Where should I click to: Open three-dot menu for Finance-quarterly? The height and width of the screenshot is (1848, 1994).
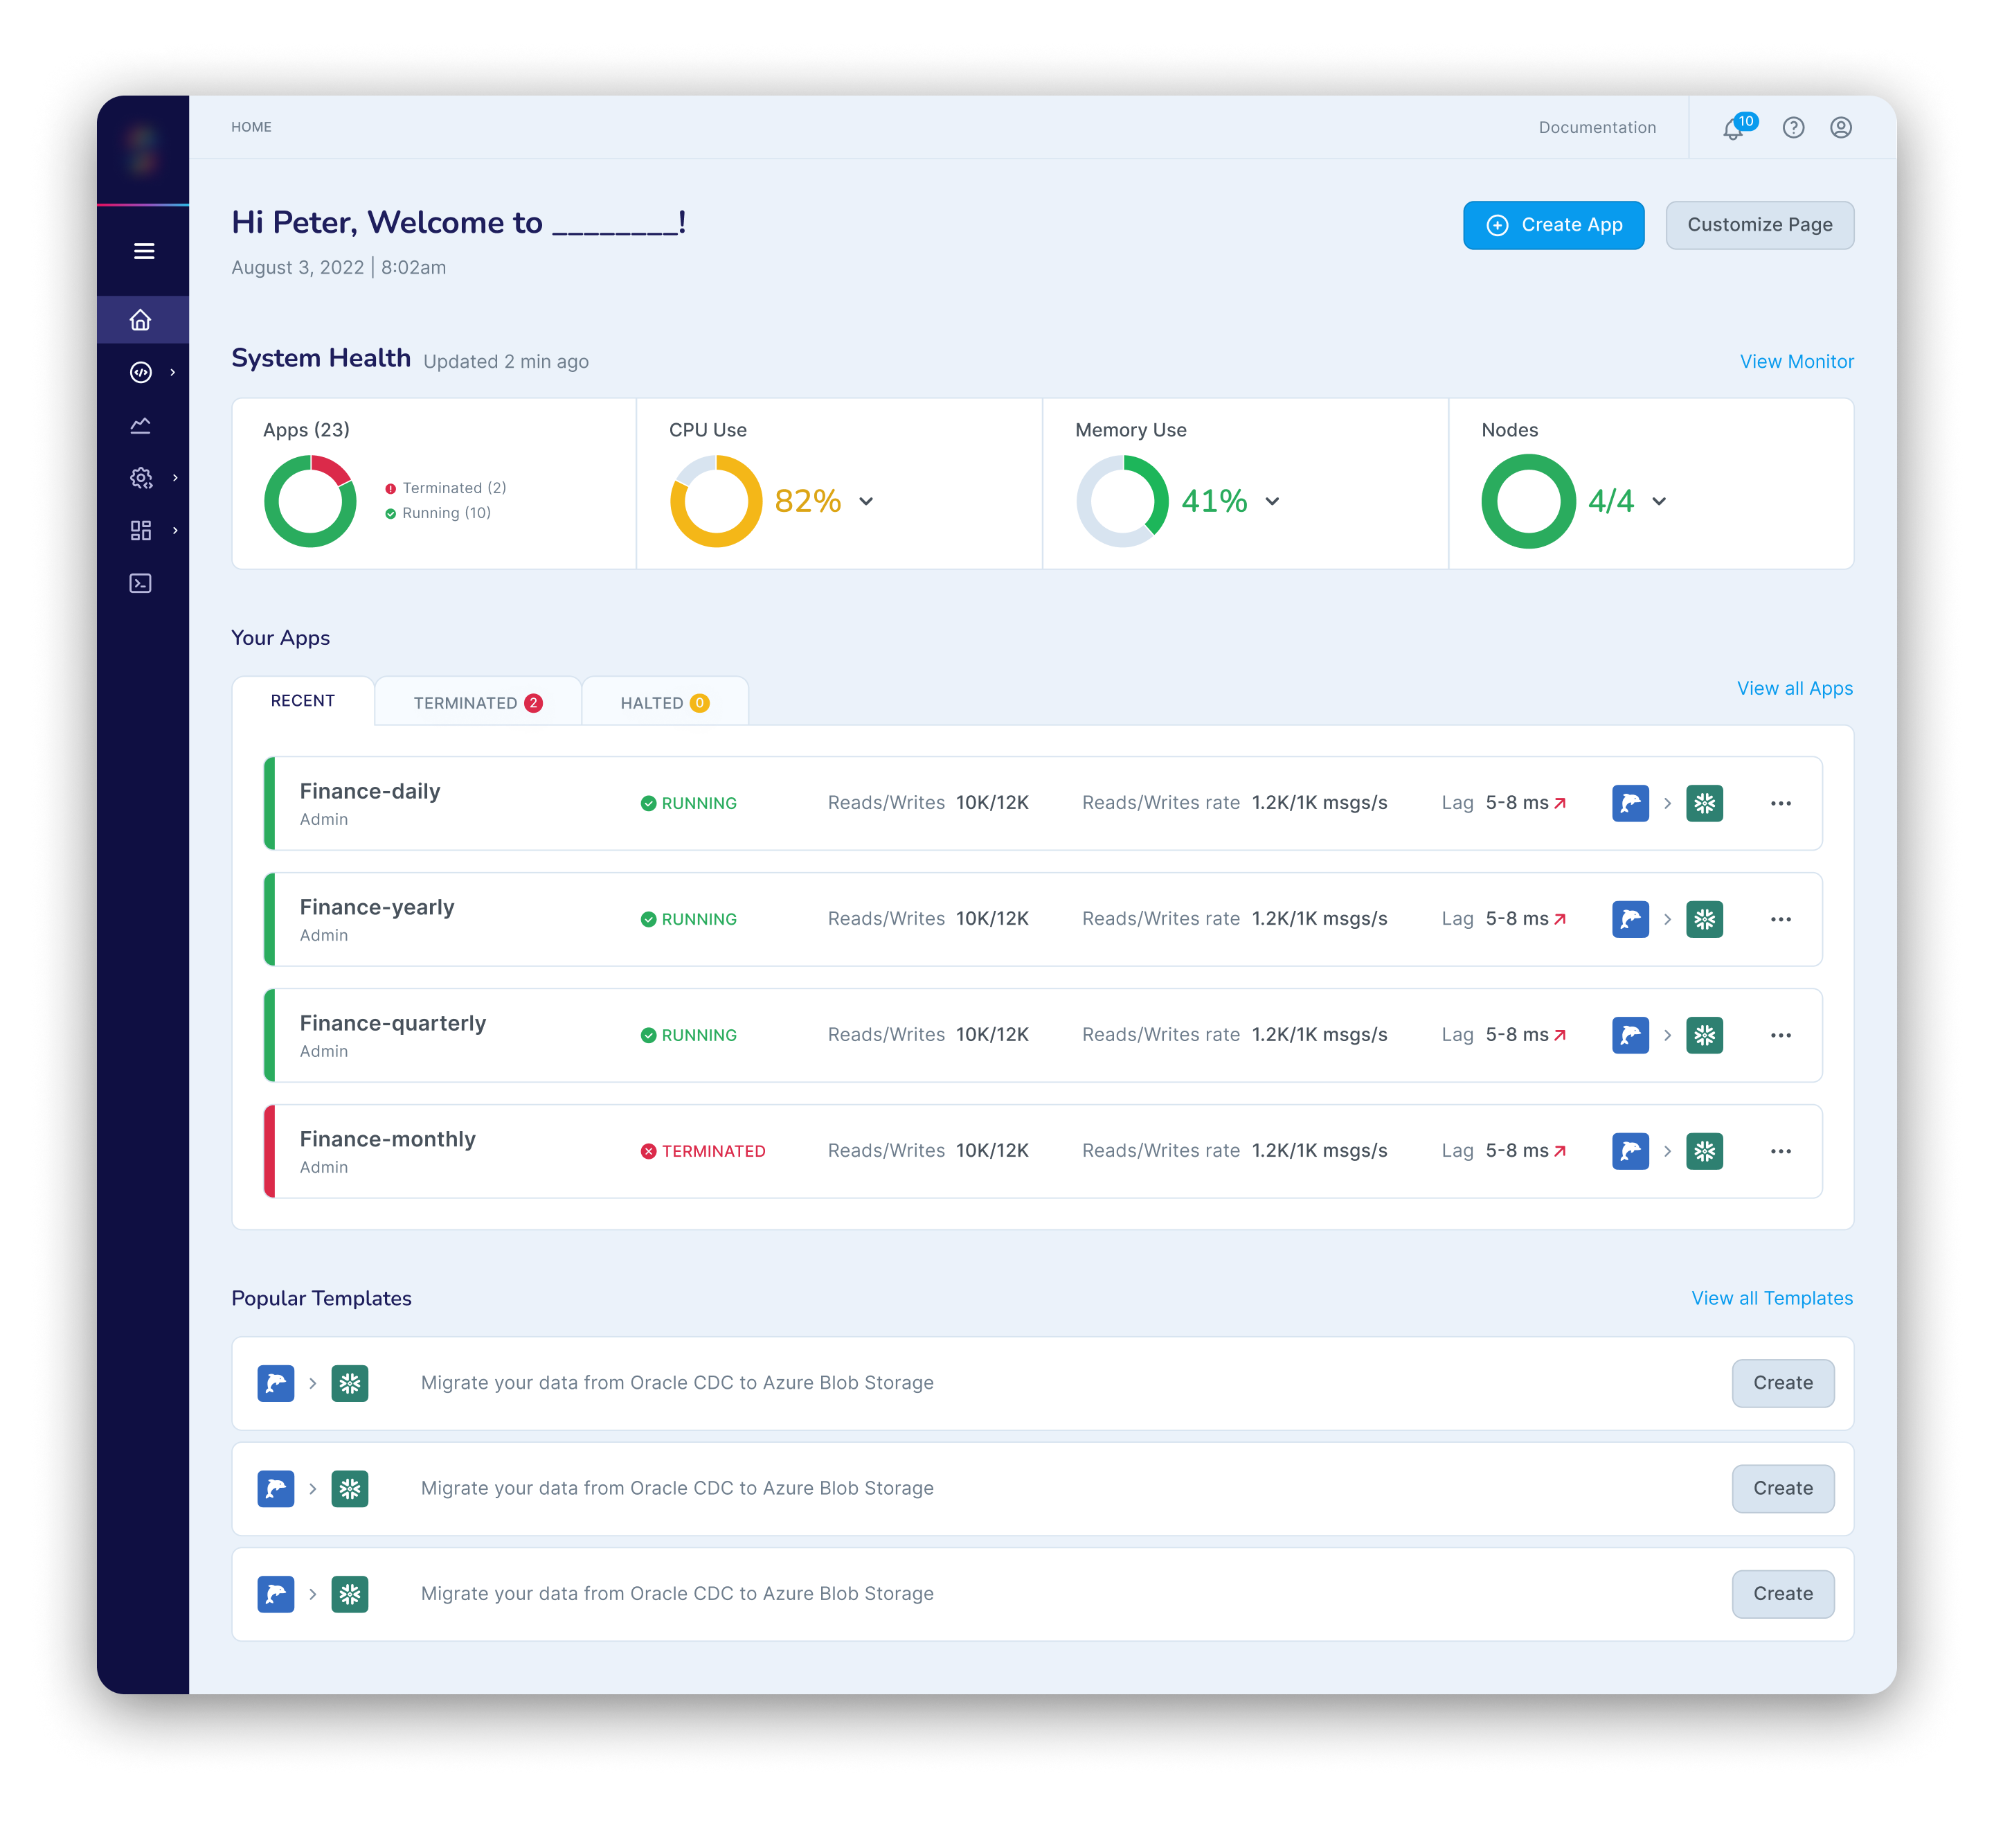1780,1035
